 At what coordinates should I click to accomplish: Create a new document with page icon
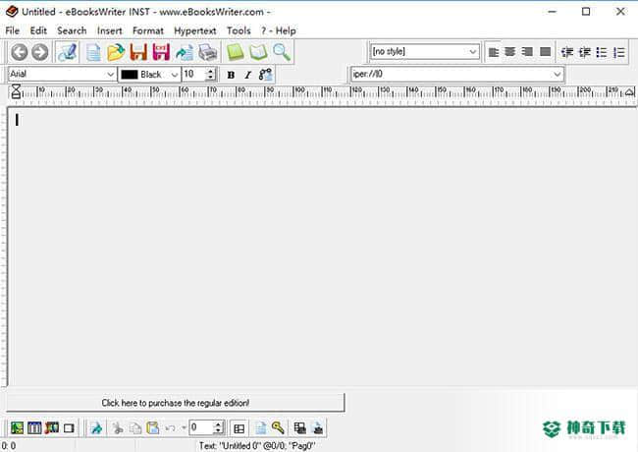pos(93,52)
